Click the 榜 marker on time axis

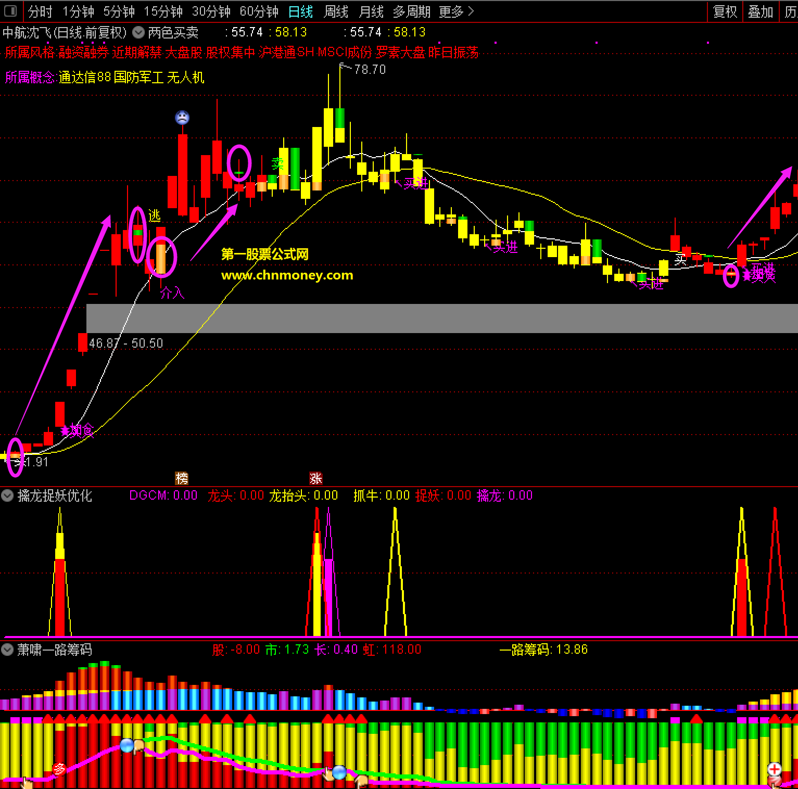[x=182, y=478]
